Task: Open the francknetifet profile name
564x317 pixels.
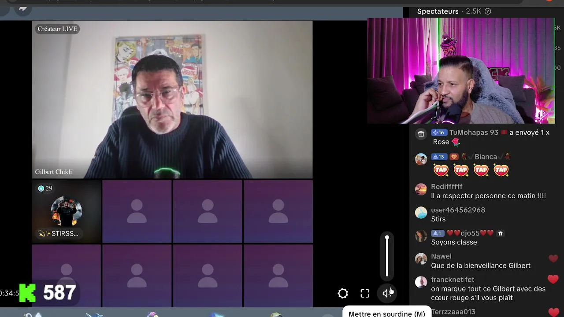Action: click(x=453, y=280)
